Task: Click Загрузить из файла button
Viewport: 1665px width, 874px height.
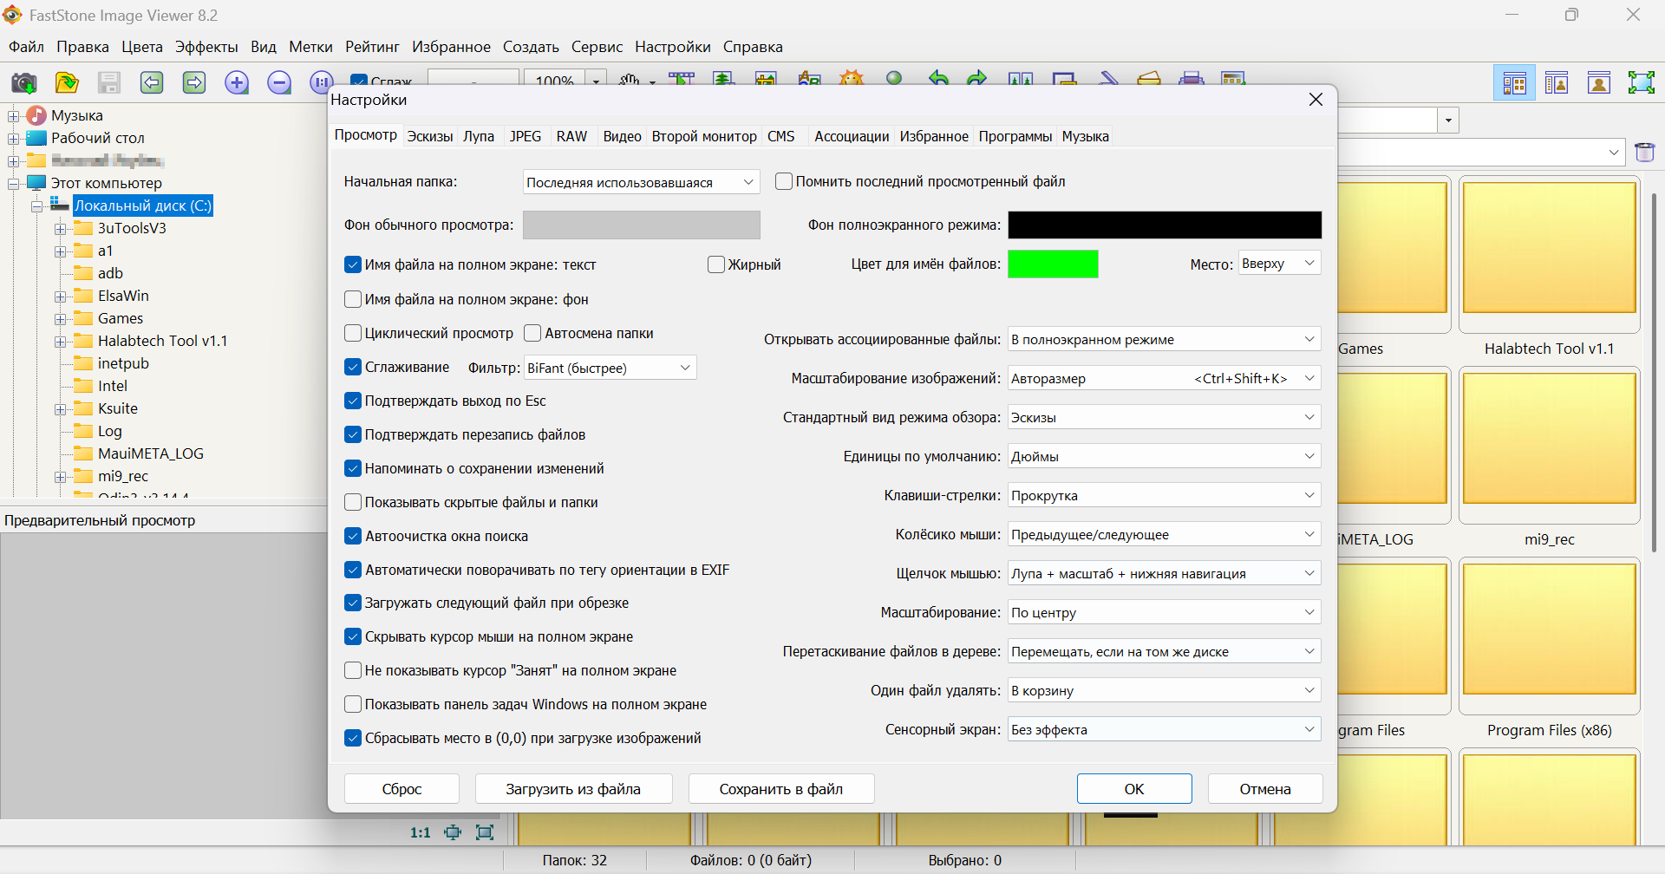Action: coord(573,789)
